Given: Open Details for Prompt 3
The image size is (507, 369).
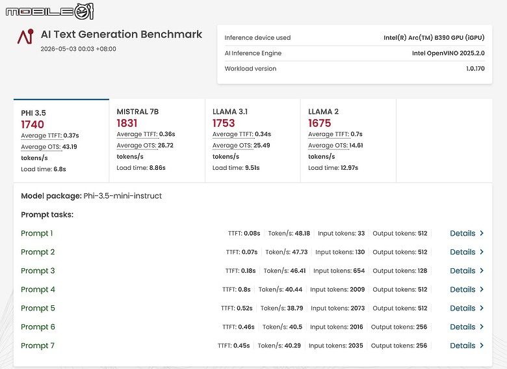Looking at the screenshot, I should (x=467, y=271).
